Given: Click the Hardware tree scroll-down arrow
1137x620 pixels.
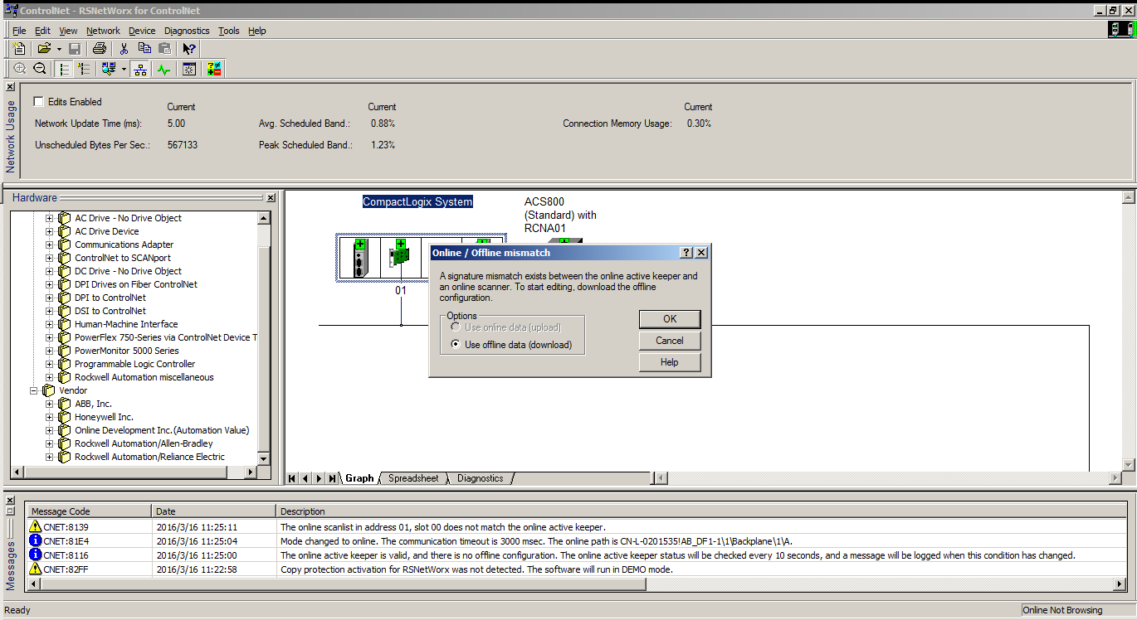Looking at the screenshot, I should 264,458.
